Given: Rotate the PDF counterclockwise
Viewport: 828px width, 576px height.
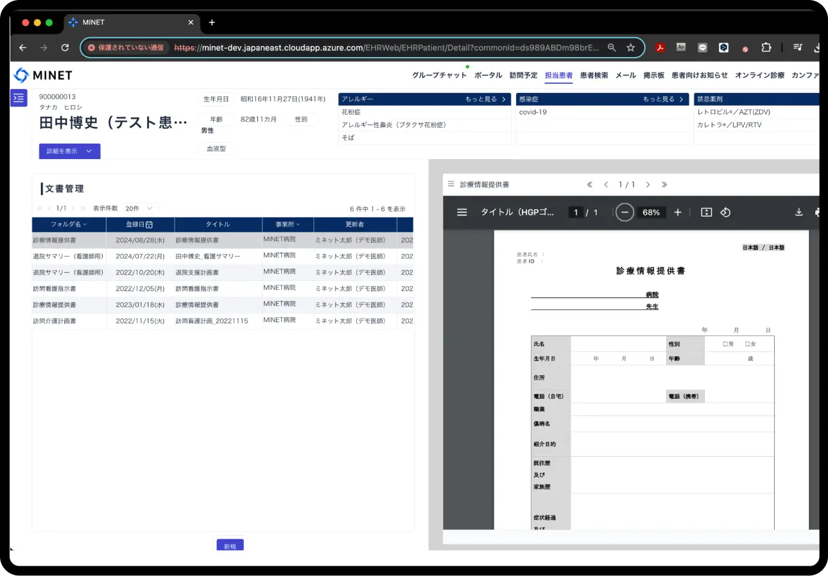Looking at the screenshot, I should click(x=725, y=212).
